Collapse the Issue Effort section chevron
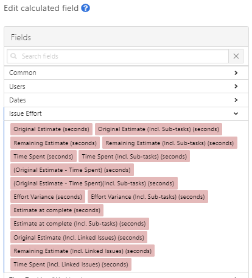This screenshot has height=278, width=252. (x=236, y=113)
